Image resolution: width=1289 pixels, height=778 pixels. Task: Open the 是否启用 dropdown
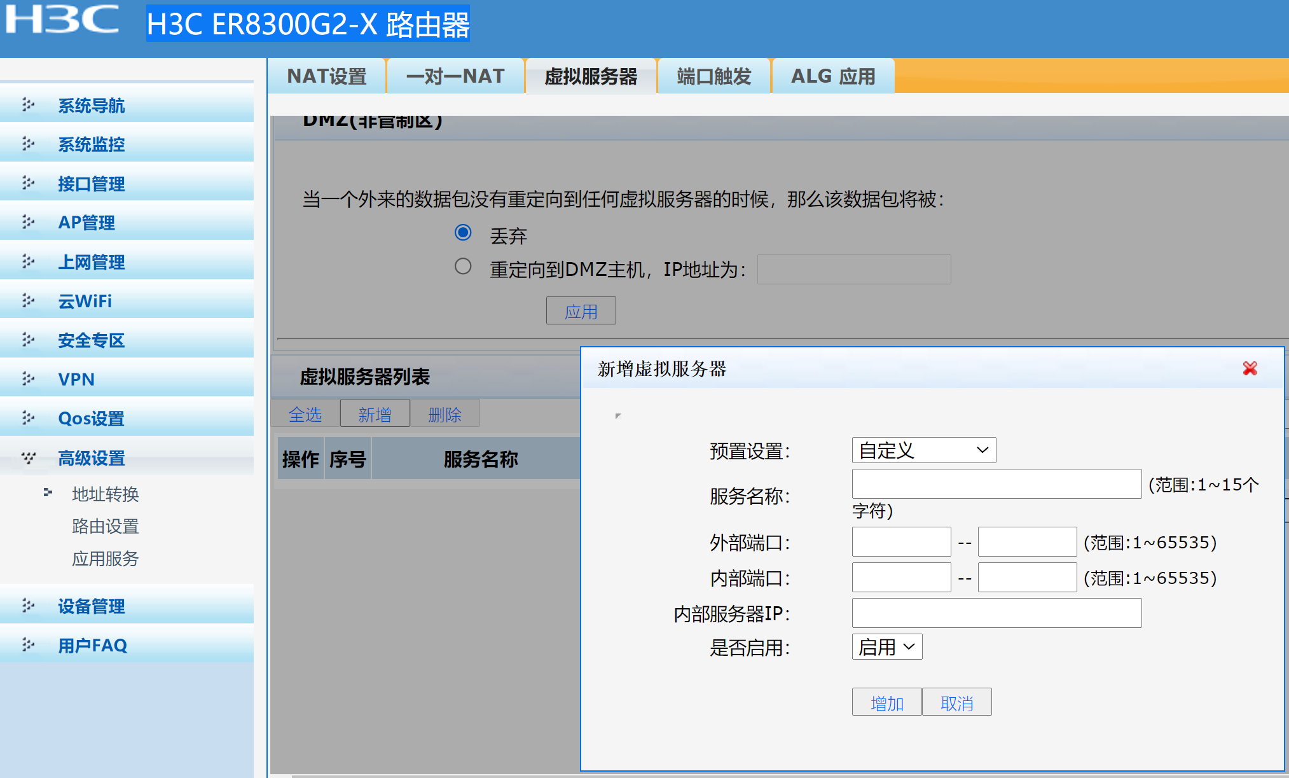tap(886, 647)
